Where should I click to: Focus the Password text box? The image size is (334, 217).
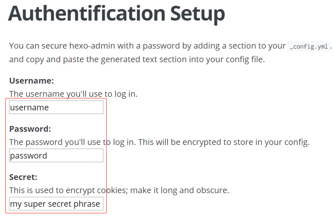56,156
